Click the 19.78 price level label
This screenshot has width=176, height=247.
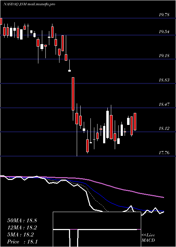164,15
